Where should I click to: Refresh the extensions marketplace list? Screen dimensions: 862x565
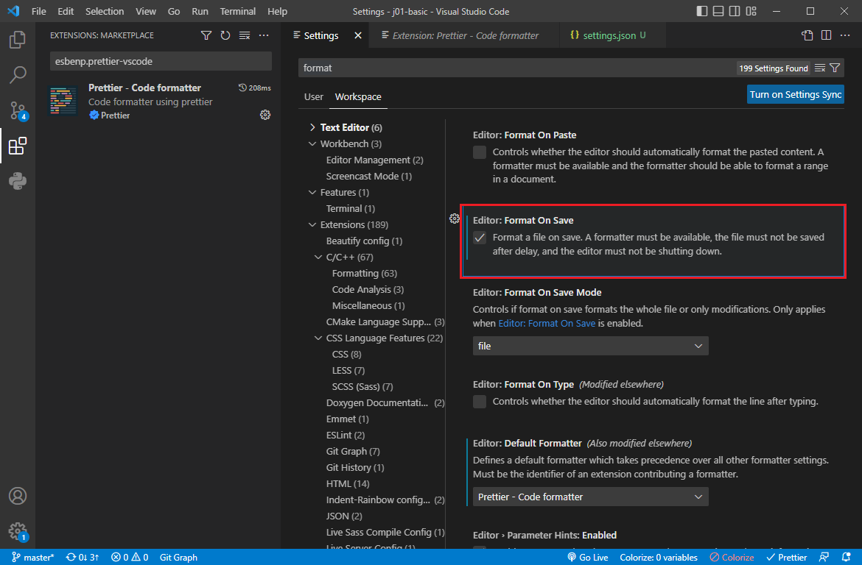pyautogui.click(x=225, y=35)
